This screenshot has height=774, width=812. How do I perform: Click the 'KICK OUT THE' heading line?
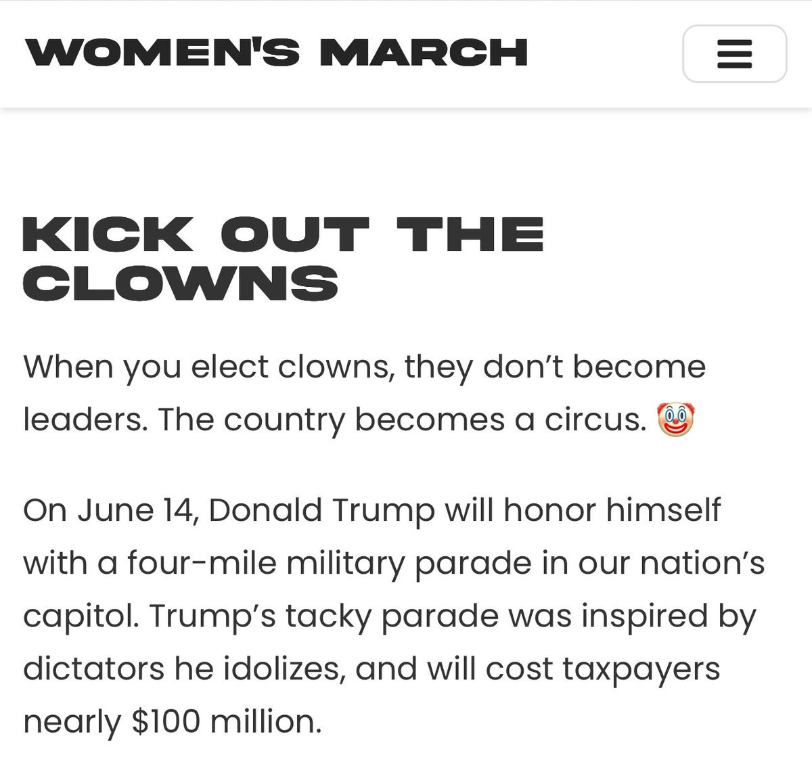[x=283, y=234]
